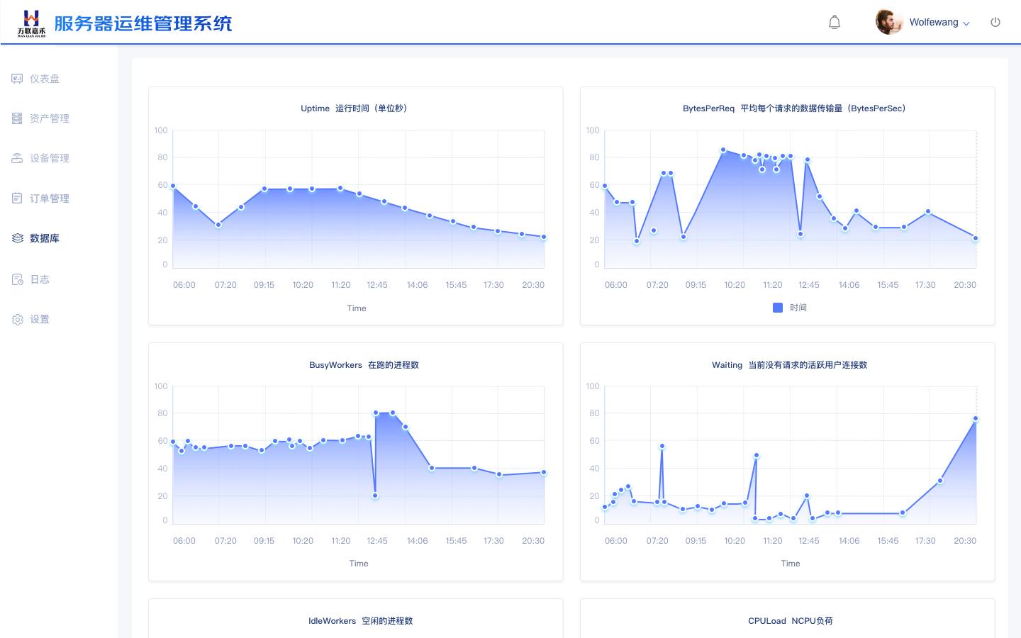Click the final peak point in Waiting chart
Screen dimensions: 1021x638
coord(976,419)
